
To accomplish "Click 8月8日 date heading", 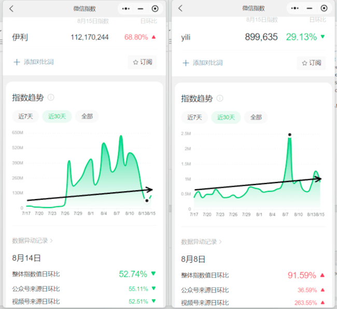I will pyautogui.click(x=193, y=259).
